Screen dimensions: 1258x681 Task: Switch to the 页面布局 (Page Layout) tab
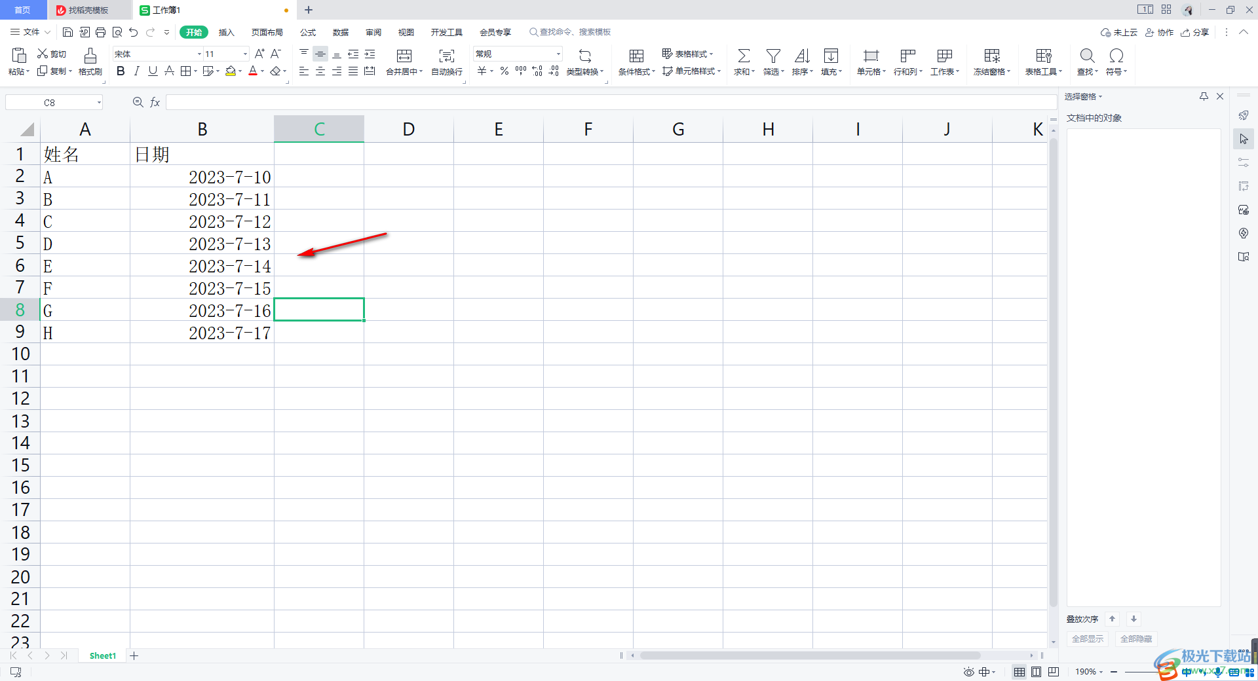[x=267, y=32]
